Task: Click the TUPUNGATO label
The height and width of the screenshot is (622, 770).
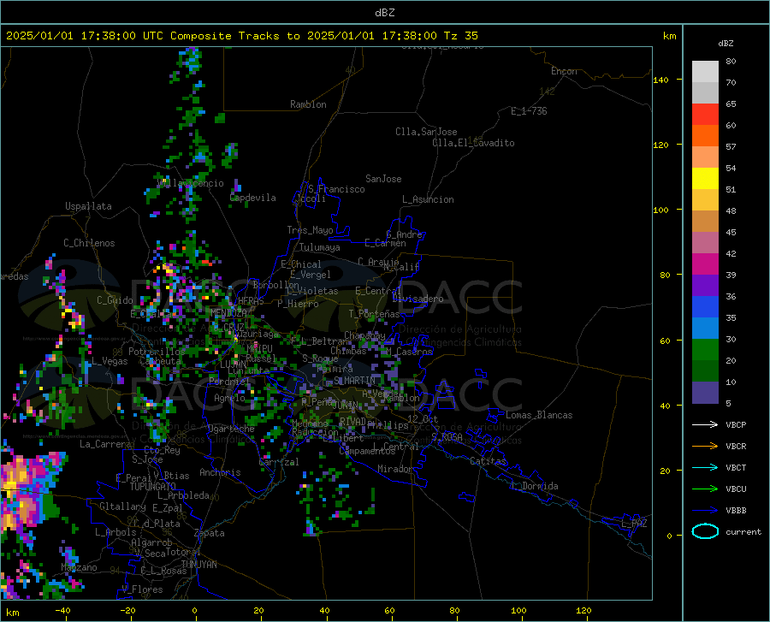Action: click(x=153, y=487)
